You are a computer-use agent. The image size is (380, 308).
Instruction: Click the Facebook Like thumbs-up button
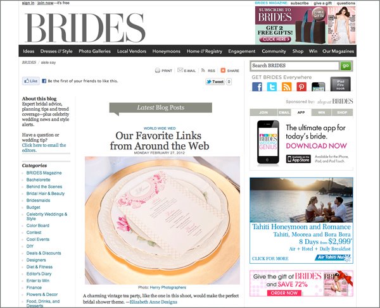tap(31, 81)
